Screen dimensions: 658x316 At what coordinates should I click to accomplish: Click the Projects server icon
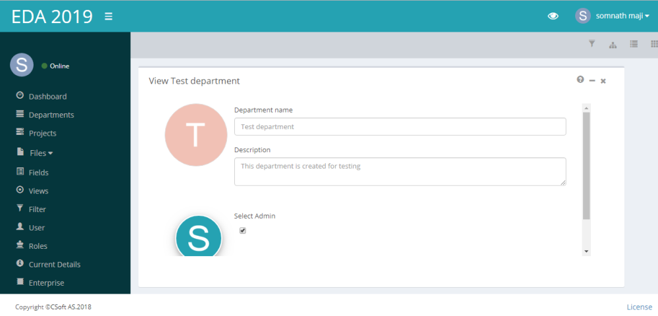point(20,132)
